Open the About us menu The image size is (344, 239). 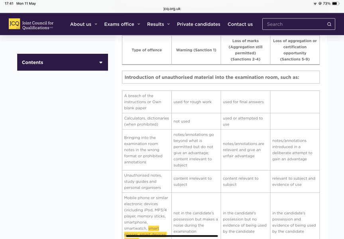pos(81,24)
